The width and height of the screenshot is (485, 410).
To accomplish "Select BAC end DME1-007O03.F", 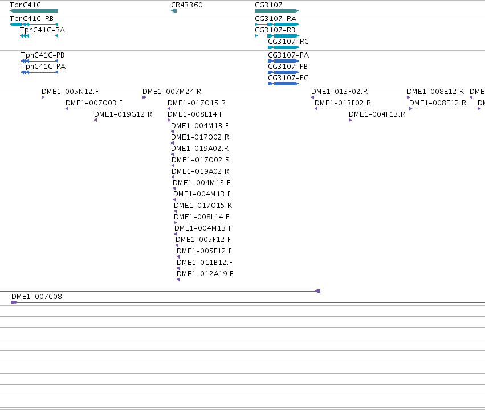I will pos(94,103).
